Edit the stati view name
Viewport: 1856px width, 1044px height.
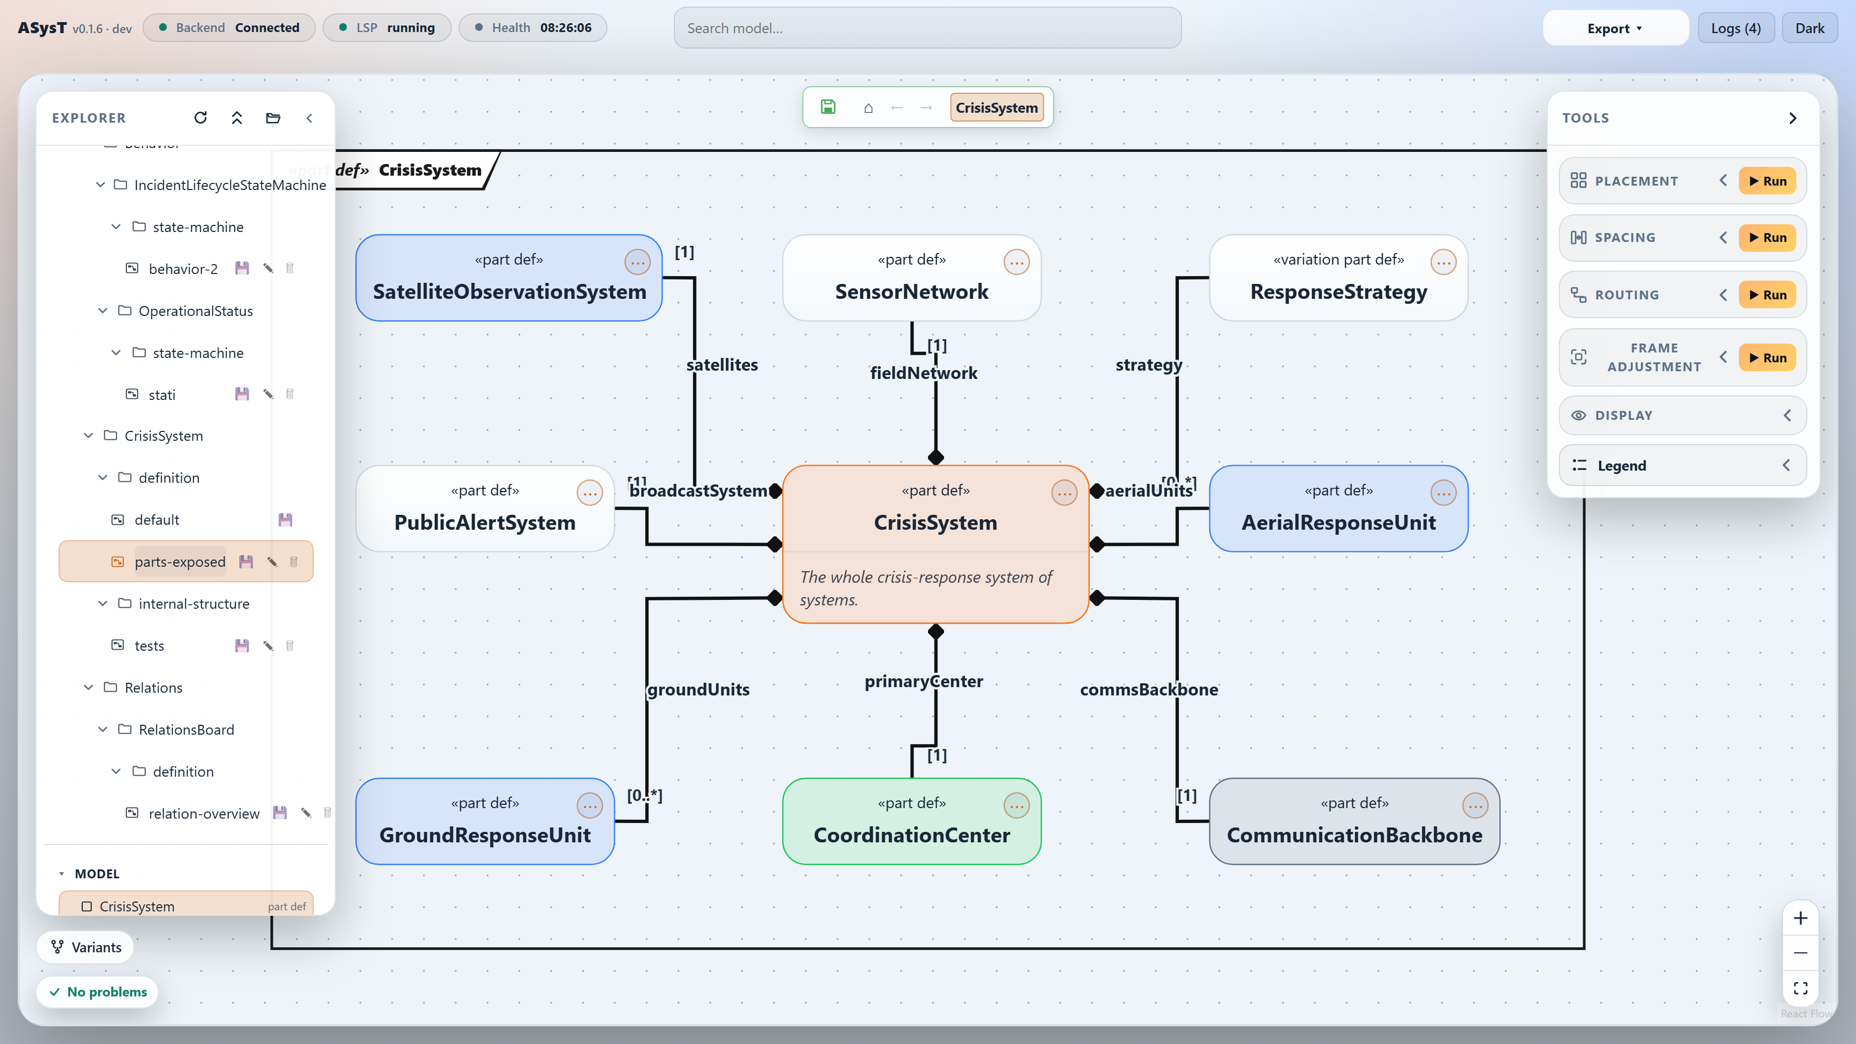tap(268, 394)
